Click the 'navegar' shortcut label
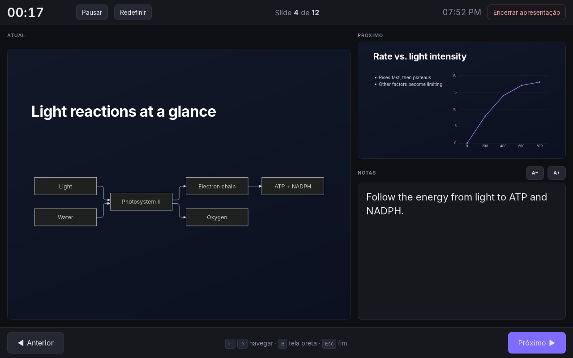This screenshot has width=573, height=358. [261, 343]
